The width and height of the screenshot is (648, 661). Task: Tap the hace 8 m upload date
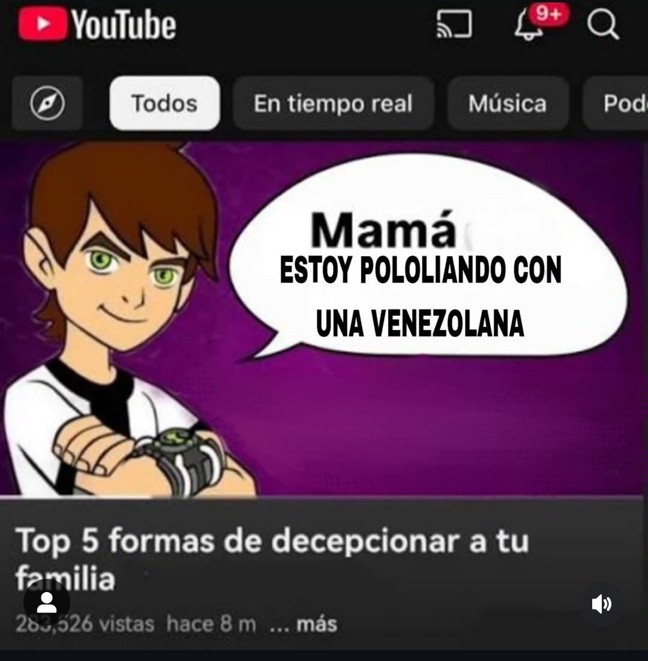pos(211,624)
